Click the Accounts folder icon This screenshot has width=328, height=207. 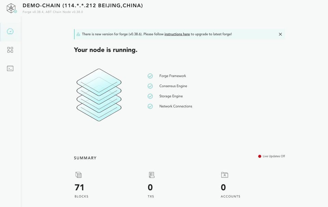224,175
